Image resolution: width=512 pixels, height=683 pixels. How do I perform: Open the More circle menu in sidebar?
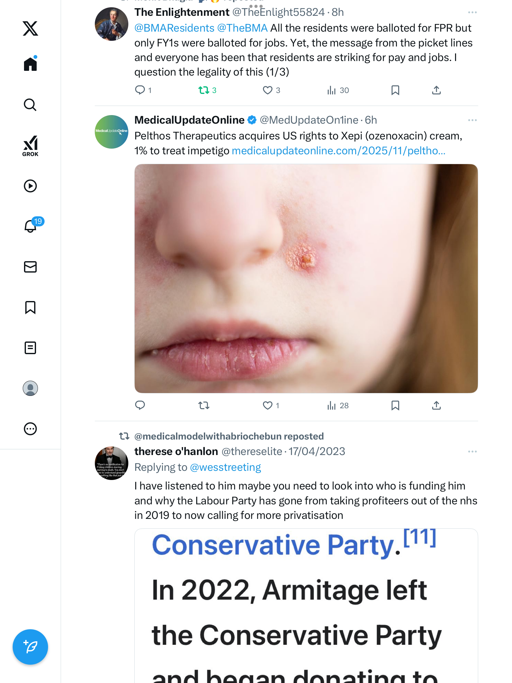pos(30,429)
